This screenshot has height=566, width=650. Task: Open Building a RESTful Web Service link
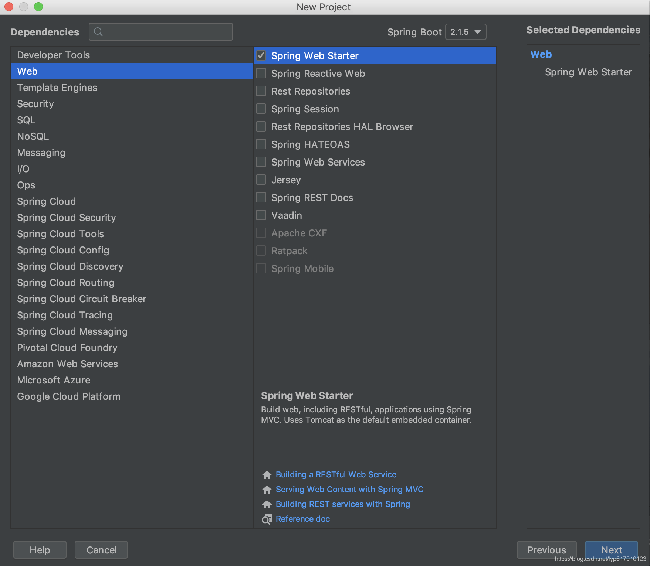tap(336, 474)
